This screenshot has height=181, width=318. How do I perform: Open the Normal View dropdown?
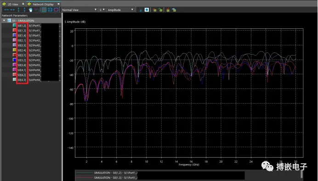[79, 10]
